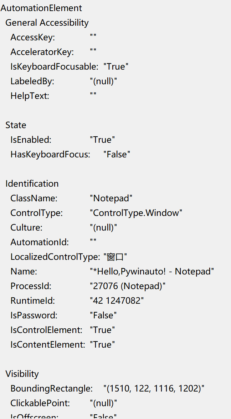The image size is (231, 419).
Task: Select the LabeledBy property label
Action: pos(32,81)
